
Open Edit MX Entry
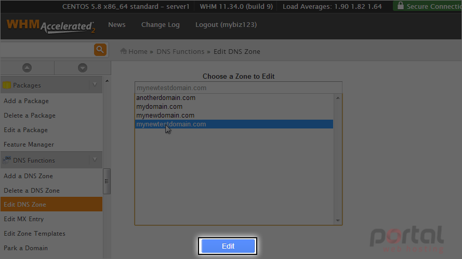pos(23,219)
